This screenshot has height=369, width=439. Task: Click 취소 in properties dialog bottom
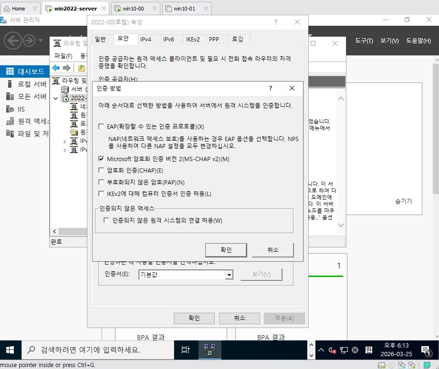coord(240,318)
